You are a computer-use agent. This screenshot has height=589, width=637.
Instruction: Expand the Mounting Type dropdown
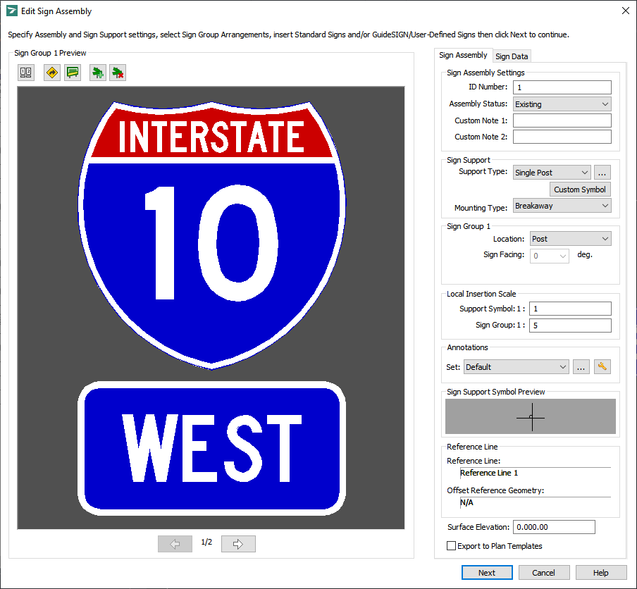(562, 206)
